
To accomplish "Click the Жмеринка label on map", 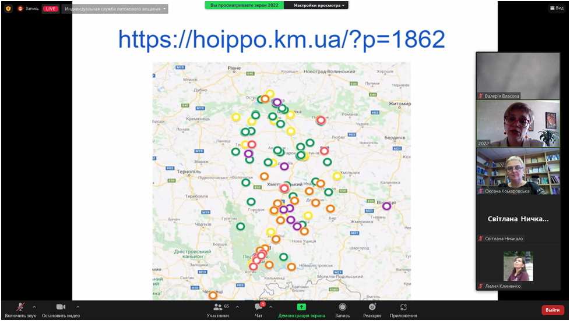I will [x=362, y=222].
